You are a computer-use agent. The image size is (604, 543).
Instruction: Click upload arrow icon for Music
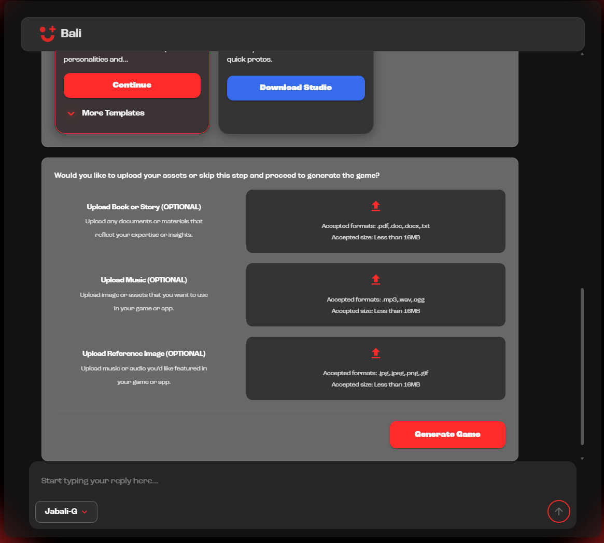pyautogui.click(x=376, y=280)
